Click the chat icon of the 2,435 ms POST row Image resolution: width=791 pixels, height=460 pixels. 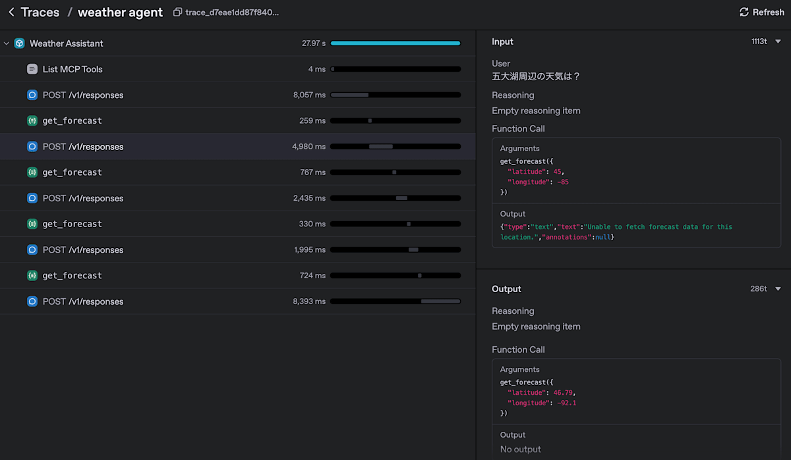(x=32, y=198)
